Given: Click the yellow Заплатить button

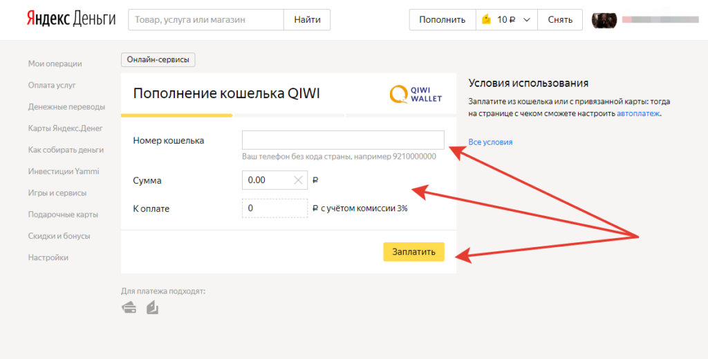Looking at the screenshot, I should [x=413, y=252].
